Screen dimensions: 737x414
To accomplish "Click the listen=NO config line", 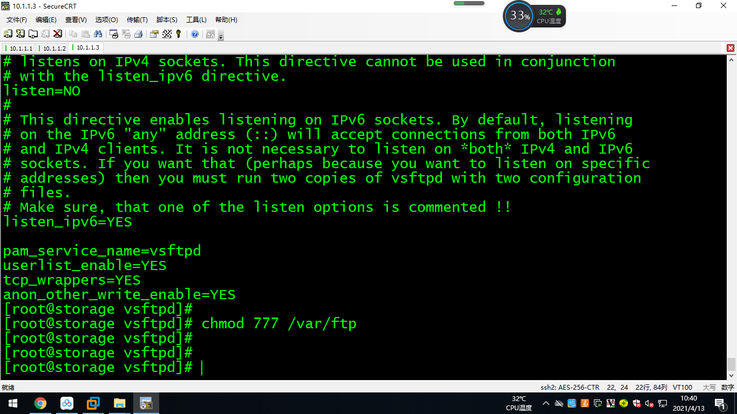I will click(x=42, y=91).
